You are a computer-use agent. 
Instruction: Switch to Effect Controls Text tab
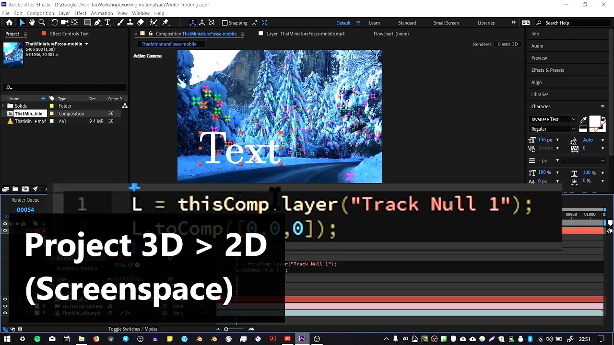[69, 34]
